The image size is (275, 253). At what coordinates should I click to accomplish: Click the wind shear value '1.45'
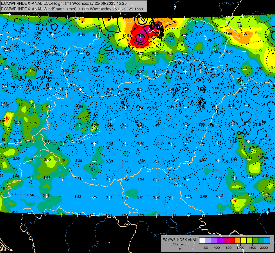[x=62, y=178]
